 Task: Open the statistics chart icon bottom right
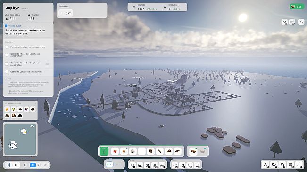tap(299, 165)
